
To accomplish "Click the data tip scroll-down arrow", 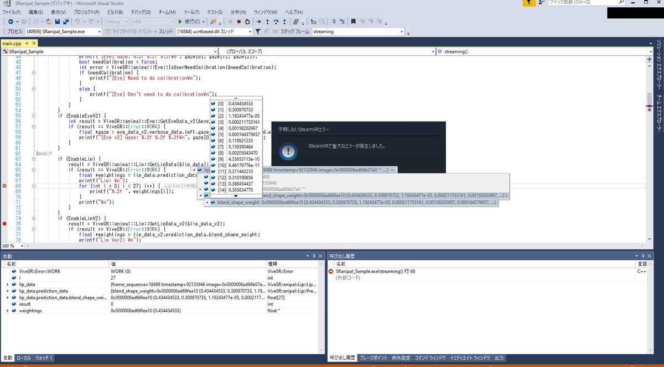I will coord(236,196).
